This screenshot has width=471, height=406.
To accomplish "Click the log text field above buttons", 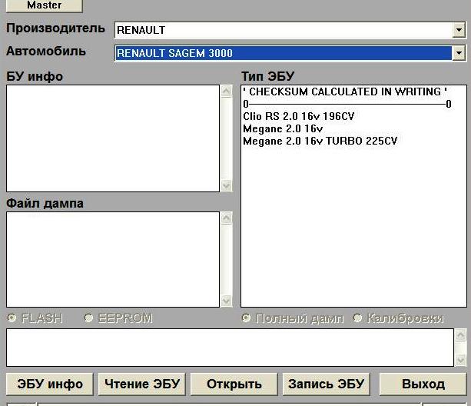I will (x=230, y=348).
